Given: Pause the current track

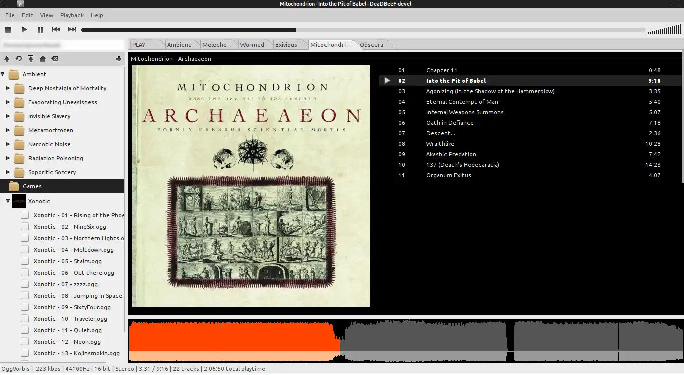Looking at the screenshot, I should click(x=40, y=30).
